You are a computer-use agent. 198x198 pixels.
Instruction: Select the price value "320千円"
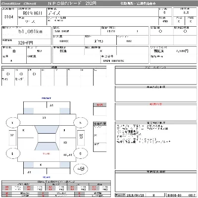point(25,43)
